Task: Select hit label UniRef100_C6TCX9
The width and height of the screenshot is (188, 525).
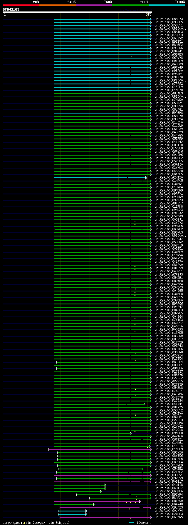Action: (169, 129)
